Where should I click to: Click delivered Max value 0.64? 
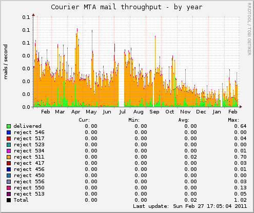click(x=240, y=126)
